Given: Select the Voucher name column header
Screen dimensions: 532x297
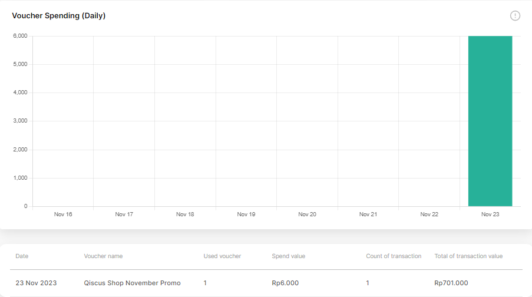Looking at the screenshot, I should [103, 256].
